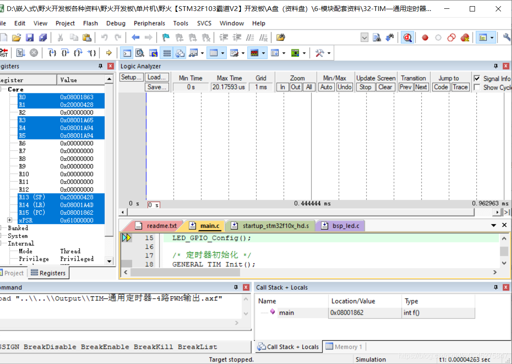Pin the Registers panel
This screenshot has width=512, height=364.
(100, 66)
